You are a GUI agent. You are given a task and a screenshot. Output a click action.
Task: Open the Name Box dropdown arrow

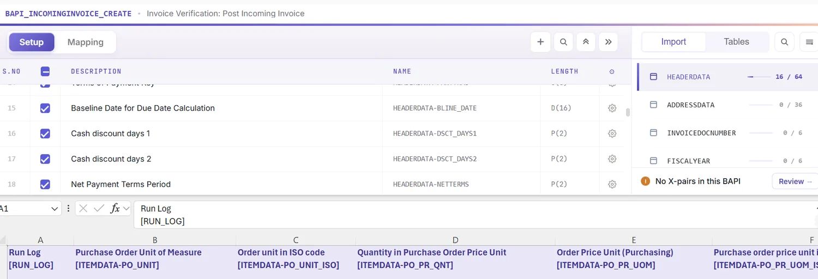coord(55,209)
